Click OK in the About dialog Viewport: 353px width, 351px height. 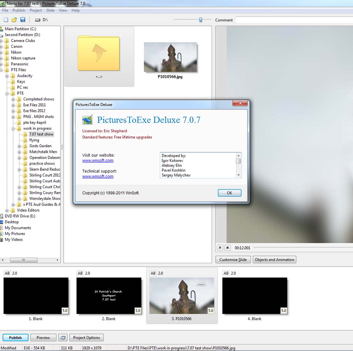click(x=229, y=193)
